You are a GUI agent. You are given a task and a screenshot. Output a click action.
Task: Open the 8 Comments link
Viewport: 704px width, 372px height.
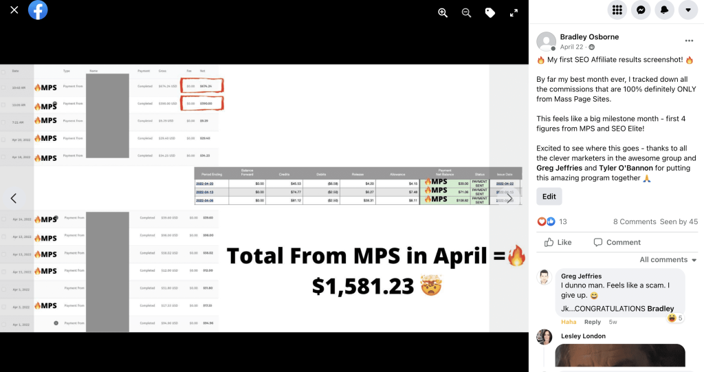(x=635, y=221)
